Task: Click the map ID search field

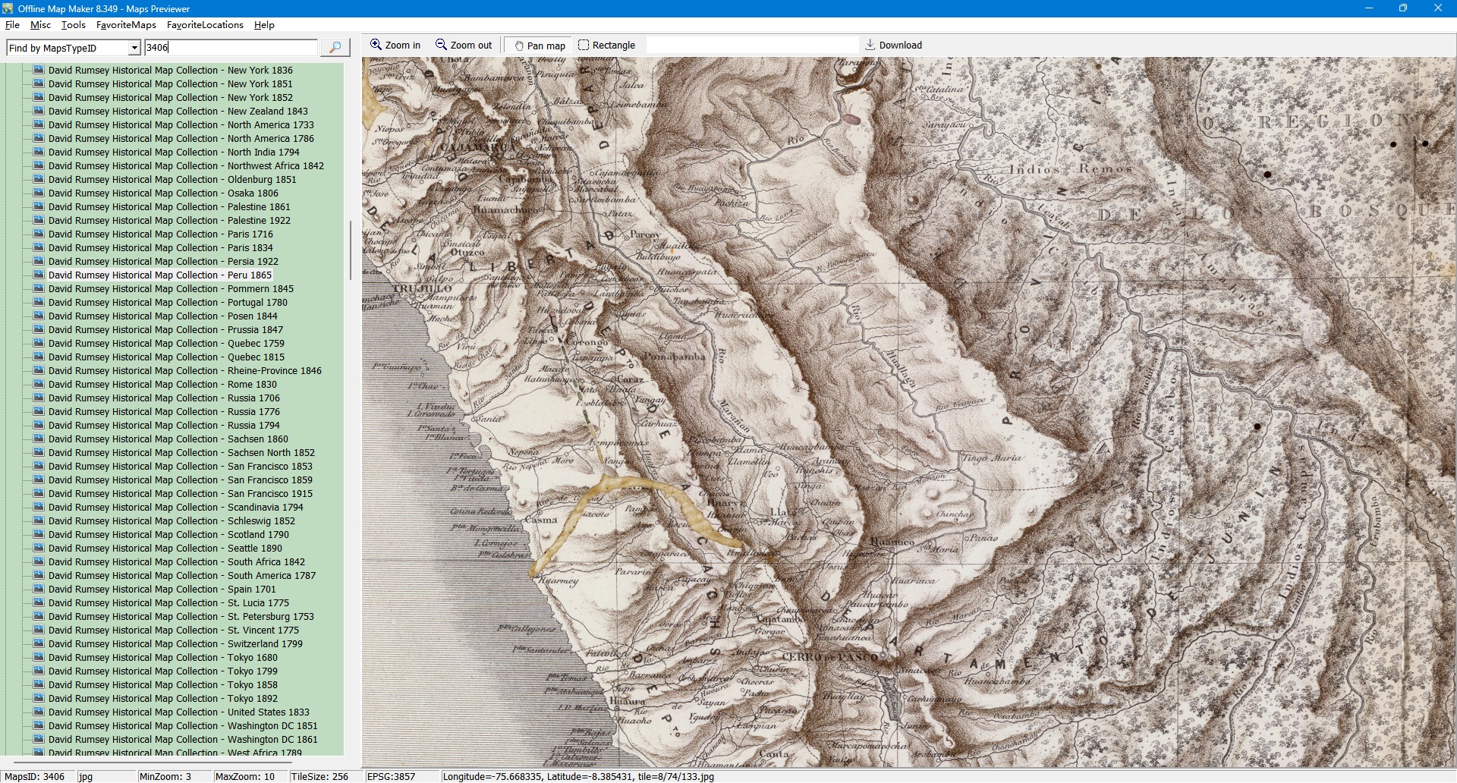Action: (x=231, y=48)
